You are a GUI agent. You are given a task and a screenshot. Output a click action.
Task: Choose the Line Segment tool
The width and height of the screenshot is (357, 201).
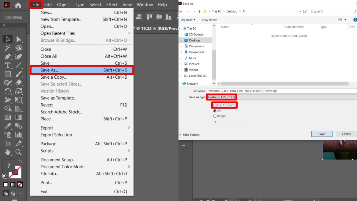coord(18,65)
